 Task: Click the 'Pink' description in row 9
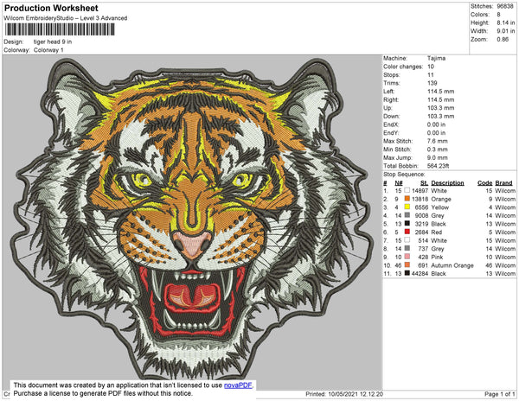click(437, 258)
